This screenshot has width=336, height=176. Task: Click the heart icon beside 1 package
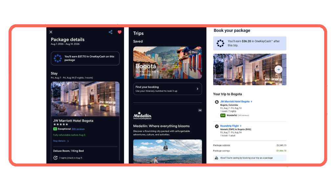tap(137, 75)
